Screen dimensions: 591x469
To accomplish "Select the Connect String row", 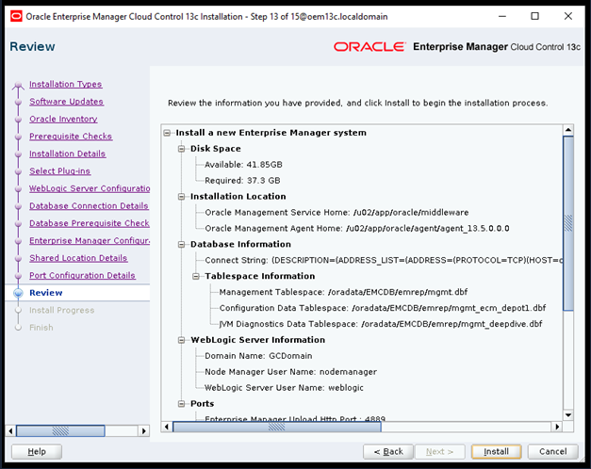I will pyautogui.click(x=384, y=260).
